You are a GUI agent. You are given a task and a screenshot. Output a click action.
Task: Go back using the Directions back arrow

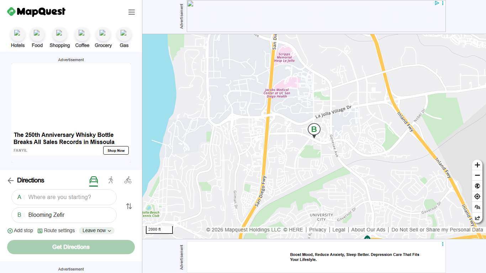click(10, 181)
